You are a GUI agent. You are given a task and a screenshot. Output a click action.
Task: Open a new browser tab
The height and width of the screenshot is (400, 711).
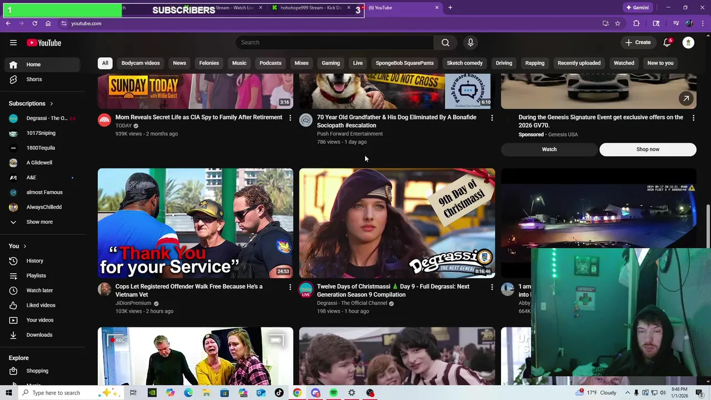tap(450, 8)
